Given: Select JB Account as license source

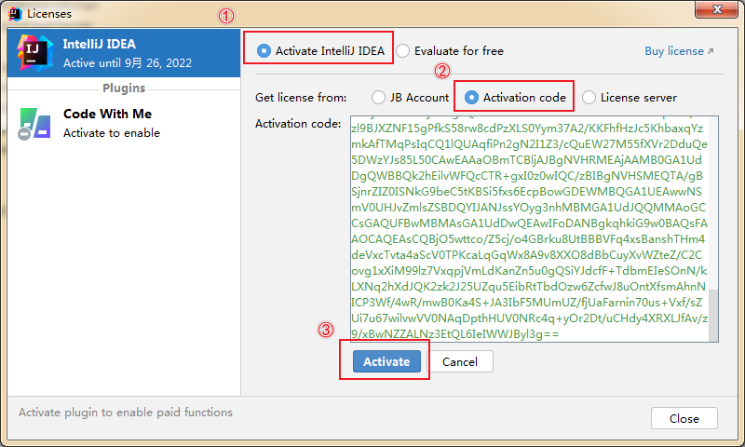Looking at the screenshot, I should [x=378, y=98].
